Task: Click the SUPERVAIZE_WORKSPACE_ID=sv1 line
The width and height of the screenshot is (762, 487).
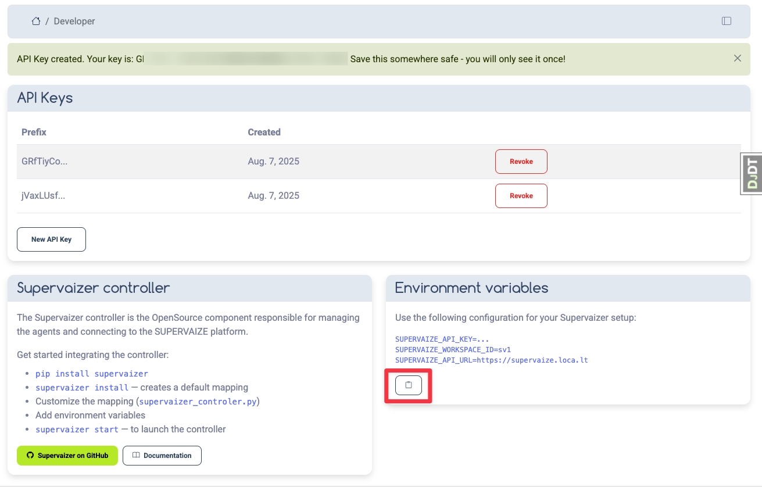Action: (x=453, y=350)
